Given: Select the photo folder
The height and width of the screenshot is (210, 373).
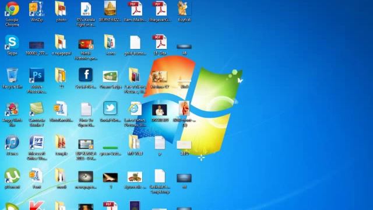Looking at the screenshot, I should click(x=61, y=9).
